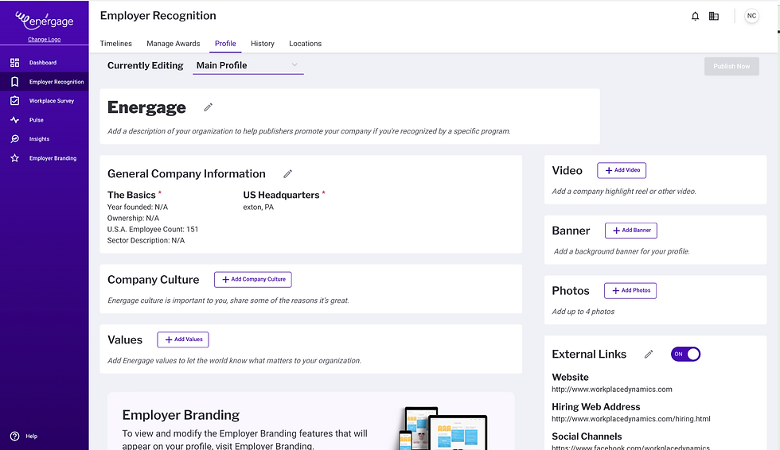Click the External Links edit pencil
Screen dimensions: 780x450
click(649, 355)
